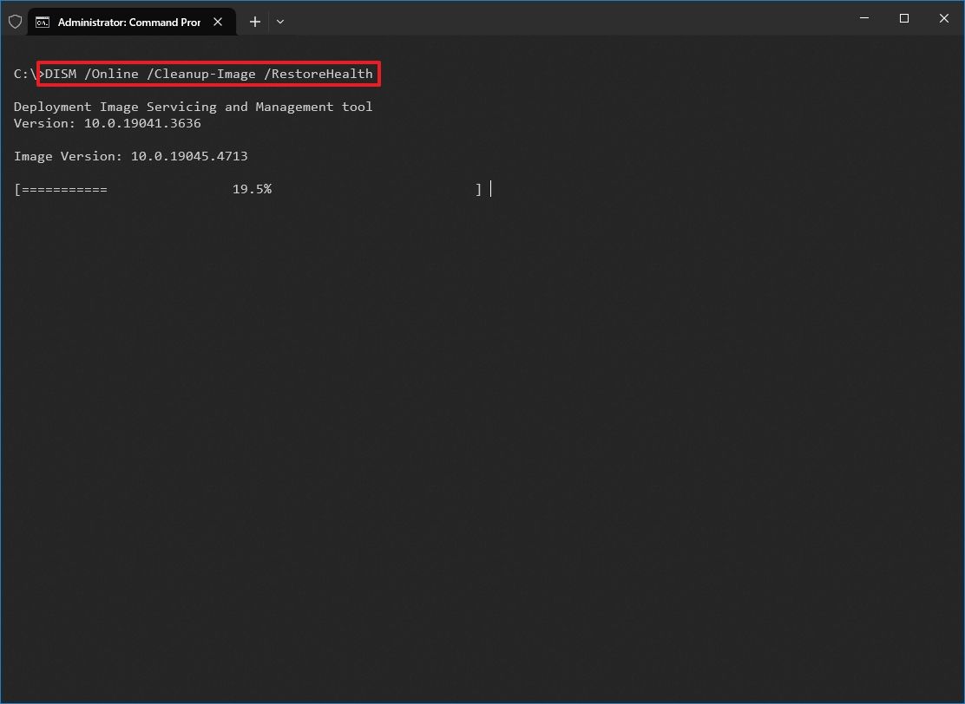Click the 19.5% percentage text

[x=252, y=188]
